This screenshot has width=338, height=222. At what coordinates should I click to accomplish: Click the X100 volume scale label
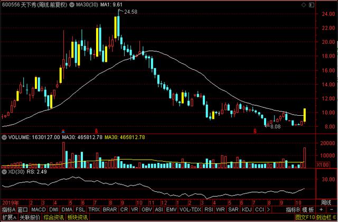pos(323,165)
